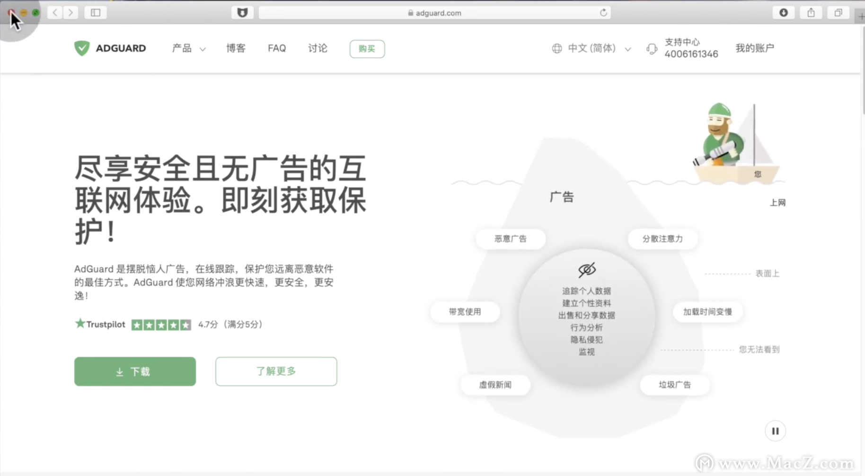Screen dimensions: 865x476
Task: Select the 虚假新闻 pill
Action: tap(495, 385)
